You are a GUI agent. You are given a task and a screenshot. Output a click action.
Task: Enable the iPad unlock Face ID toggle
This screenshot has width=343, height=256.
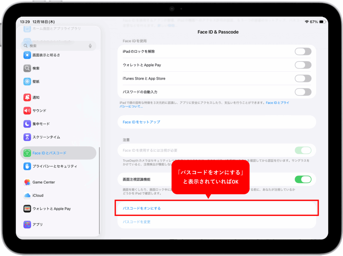click(303, 52)
